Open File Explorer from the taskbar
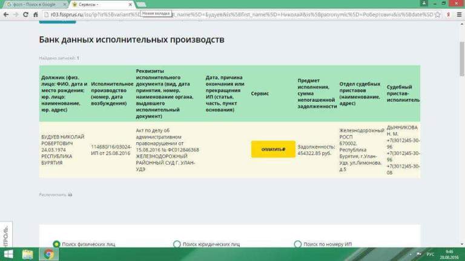The height and width of the screenshot is (261, 465). pyautogui.click(x=29, y=254)
